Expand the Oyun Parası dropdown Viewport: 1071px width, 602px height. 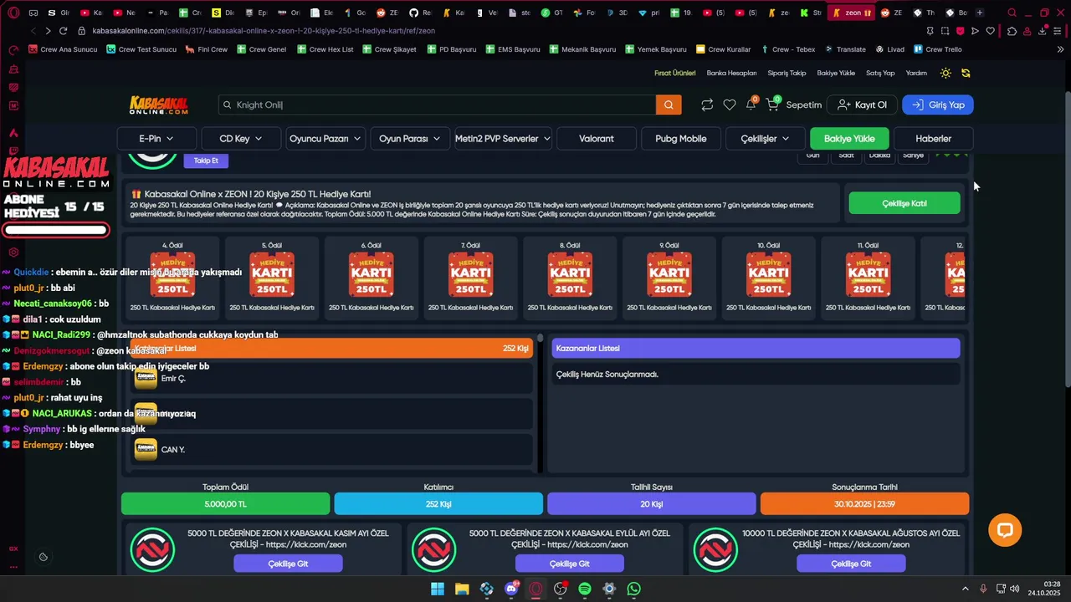[409, 139]
